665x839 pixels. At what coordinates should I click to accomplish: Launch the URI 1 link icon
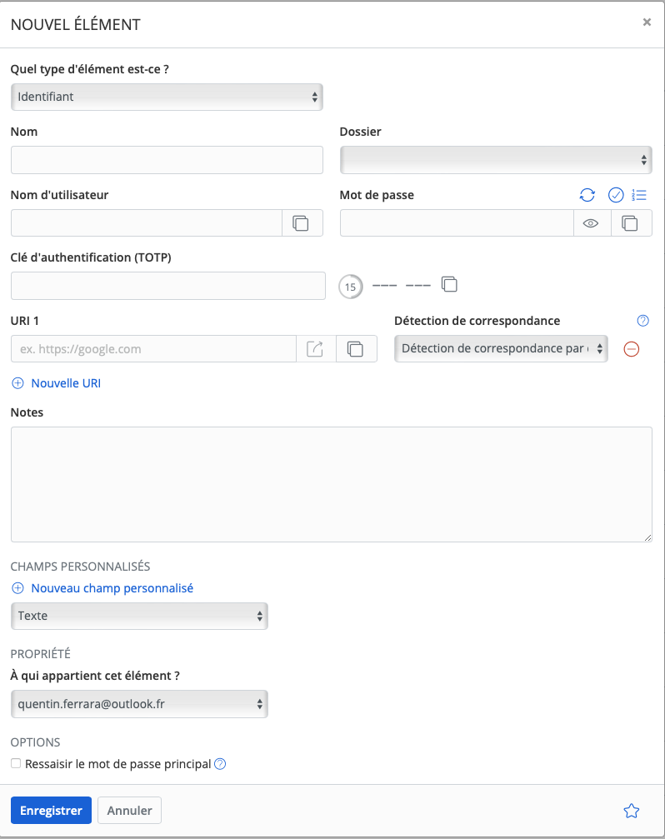point(316,349)
